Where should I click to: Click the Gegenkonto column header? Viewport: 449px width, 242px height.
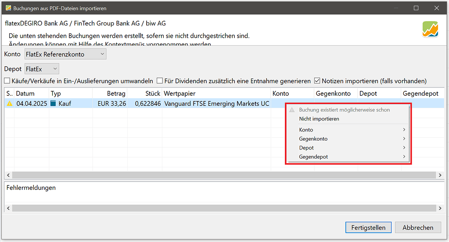pos(336,94)
